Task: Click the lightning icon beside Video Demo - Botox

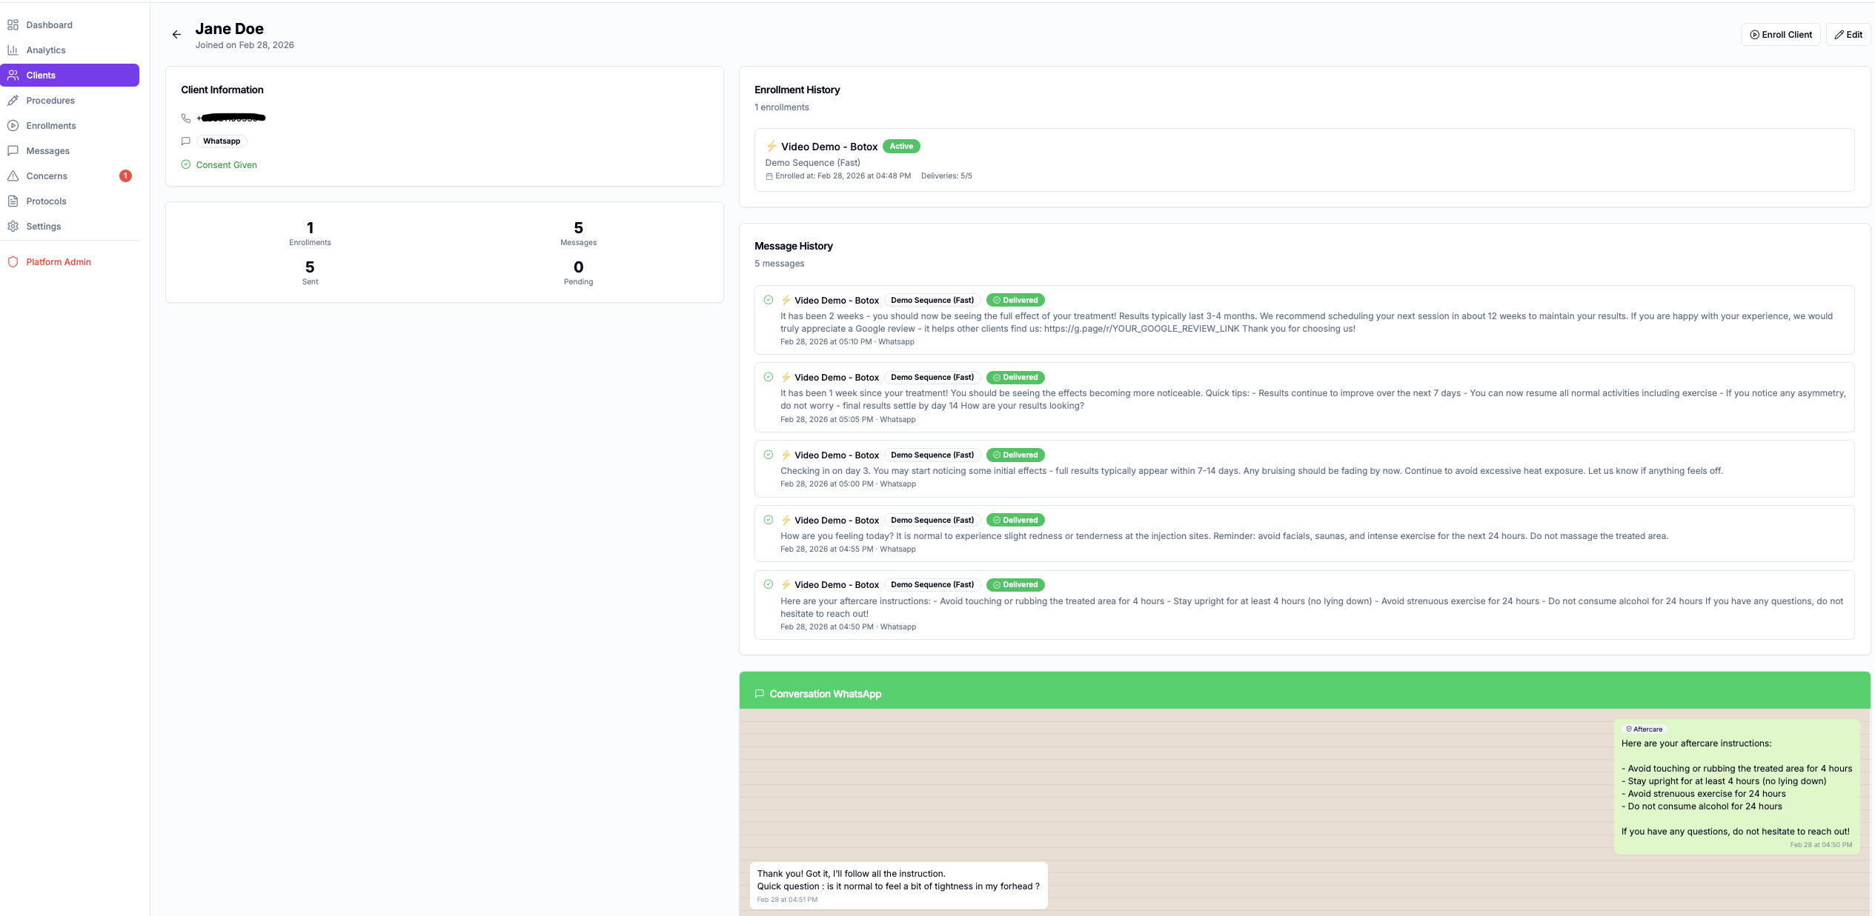Action: tap(771, 146)
